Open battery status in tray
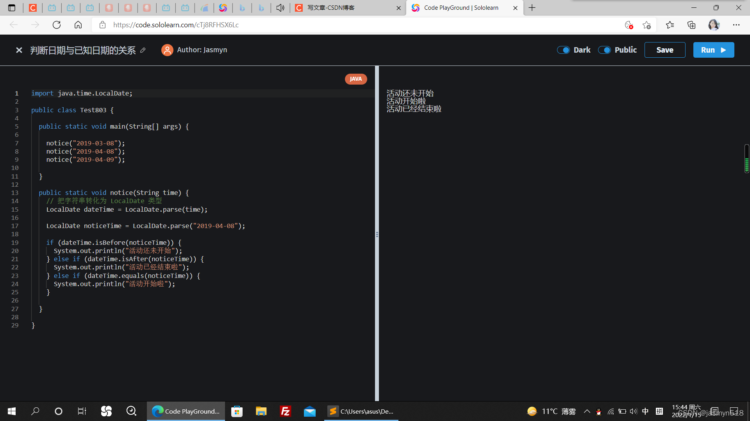Image resolution: width=750 pixels, height=421 pixels. [622, 411]
